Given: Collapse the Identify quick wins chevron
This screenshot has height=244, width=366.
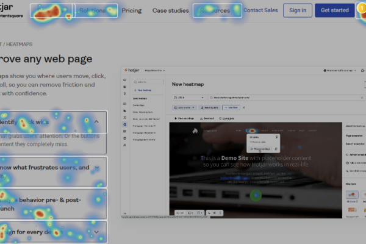Looking at the screenshot, I should pyautogui.click(x=96, y=121).
